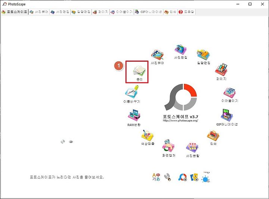Click the language selection icon (A中가あ)
Viewport: 269px width, 199px height.
(156, 177)
